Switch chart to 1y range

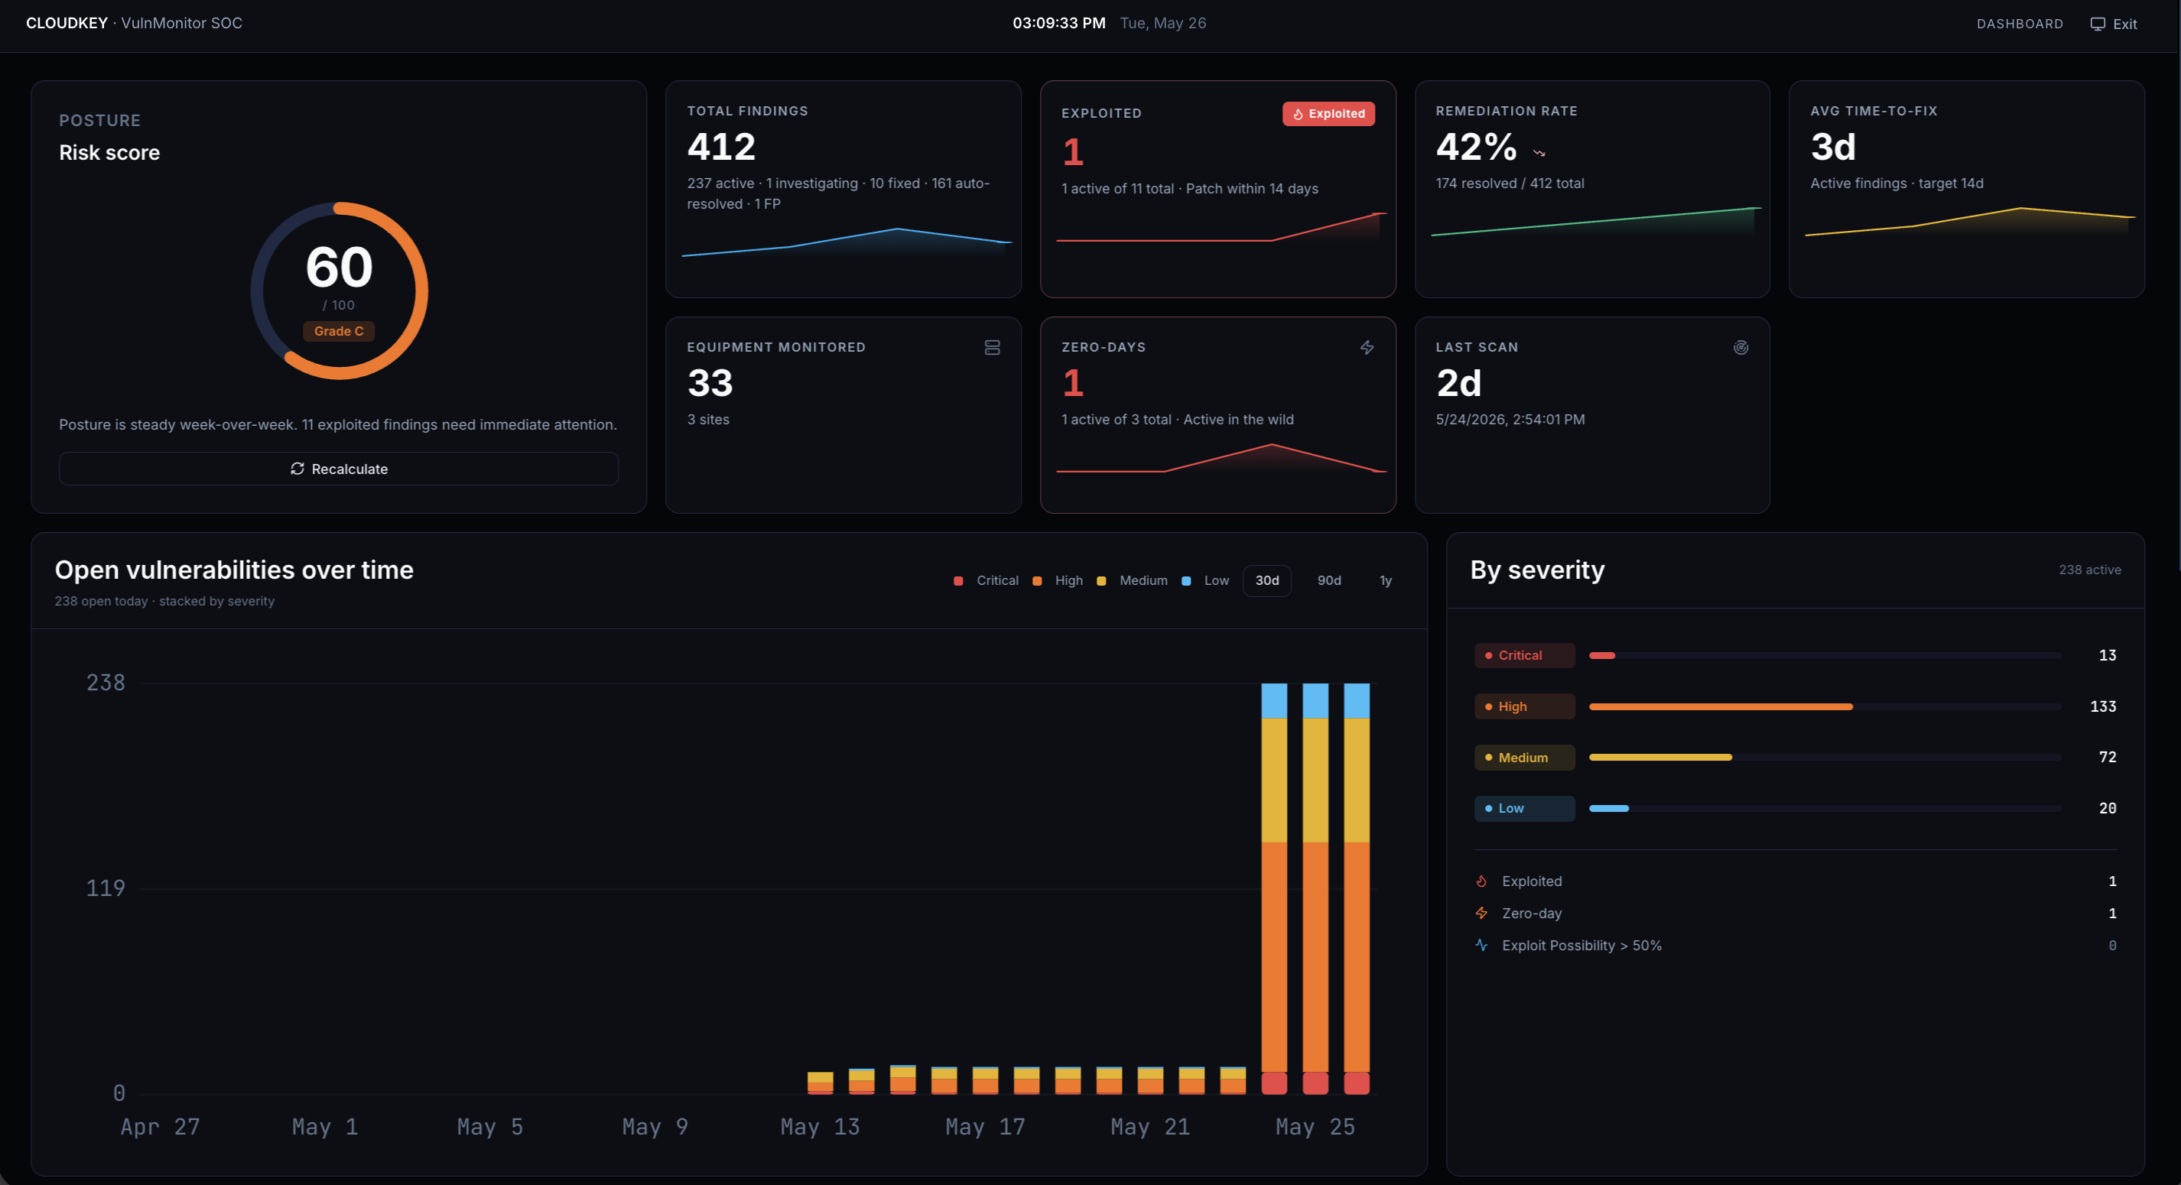coord(1385,581)
